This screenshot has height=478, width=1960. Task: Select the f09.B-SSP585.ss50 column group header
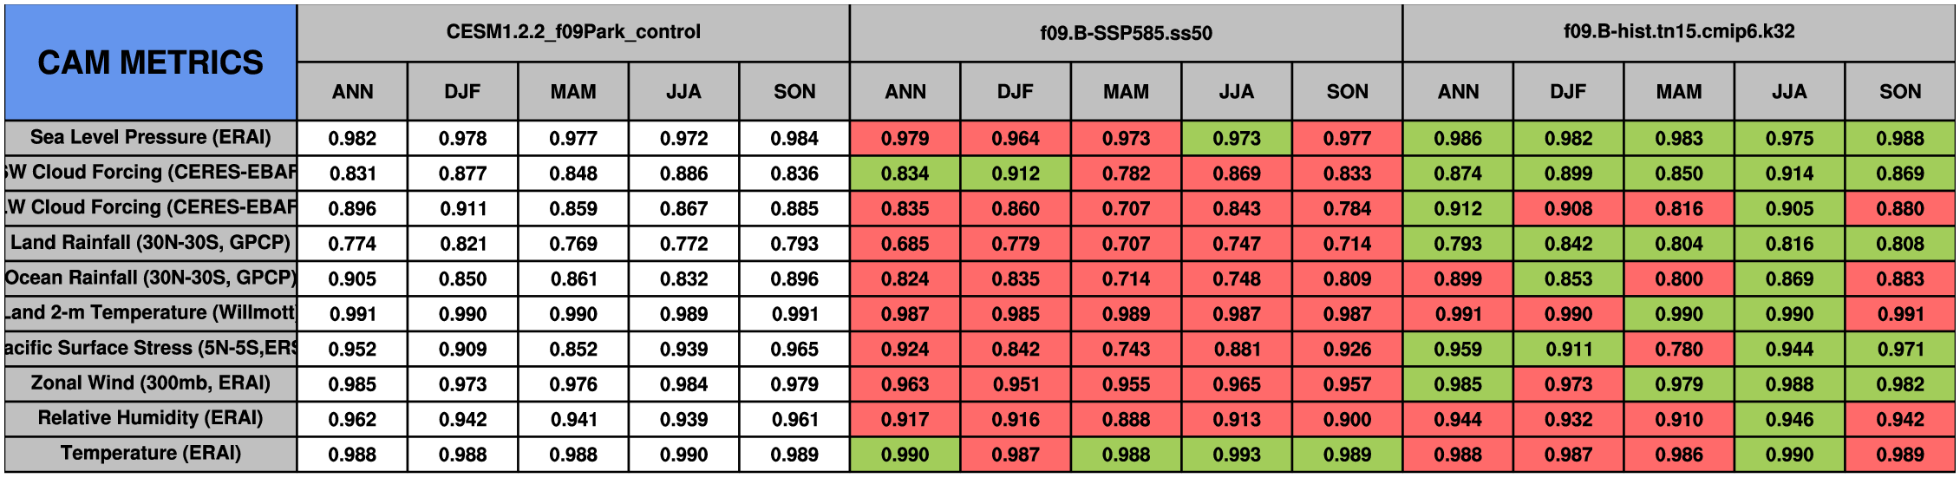(x=1126, y=33)
